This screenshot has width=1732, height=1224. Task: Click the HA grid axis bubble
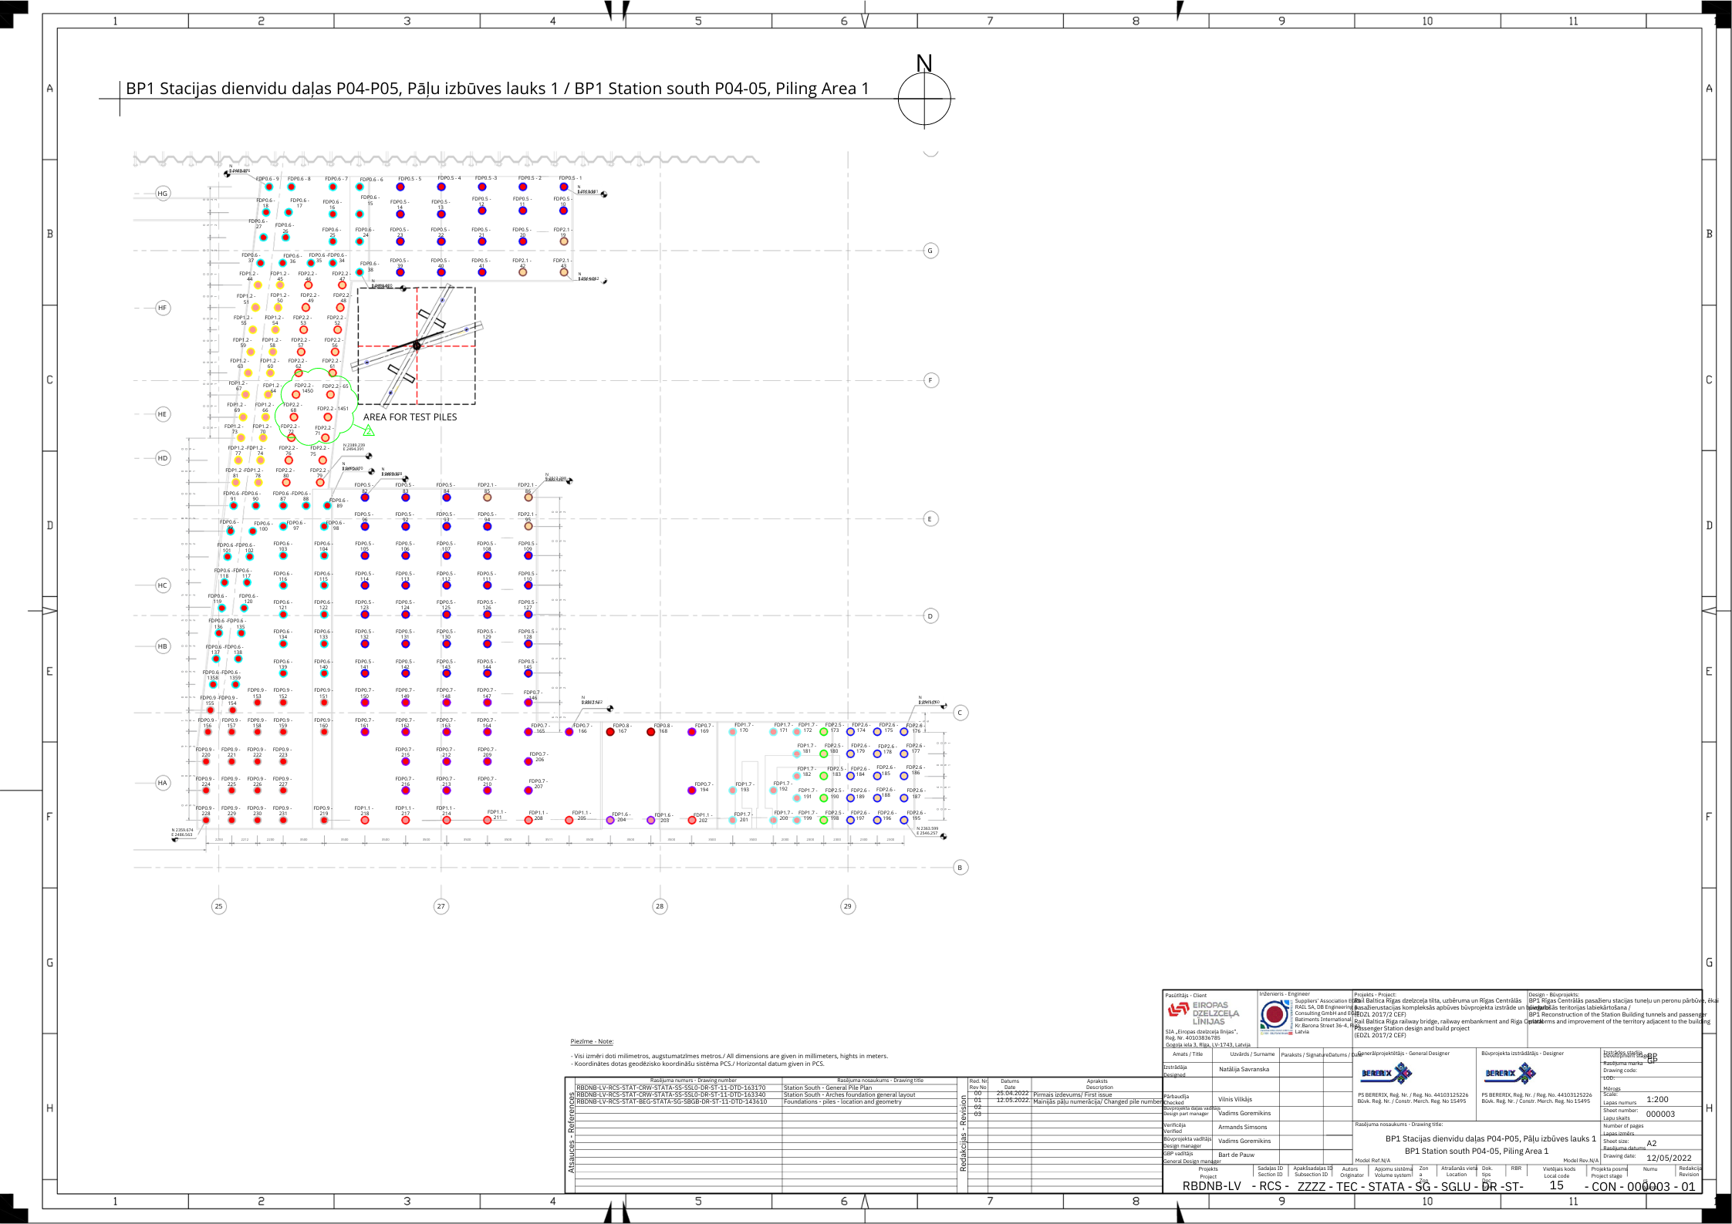[162, 783]
